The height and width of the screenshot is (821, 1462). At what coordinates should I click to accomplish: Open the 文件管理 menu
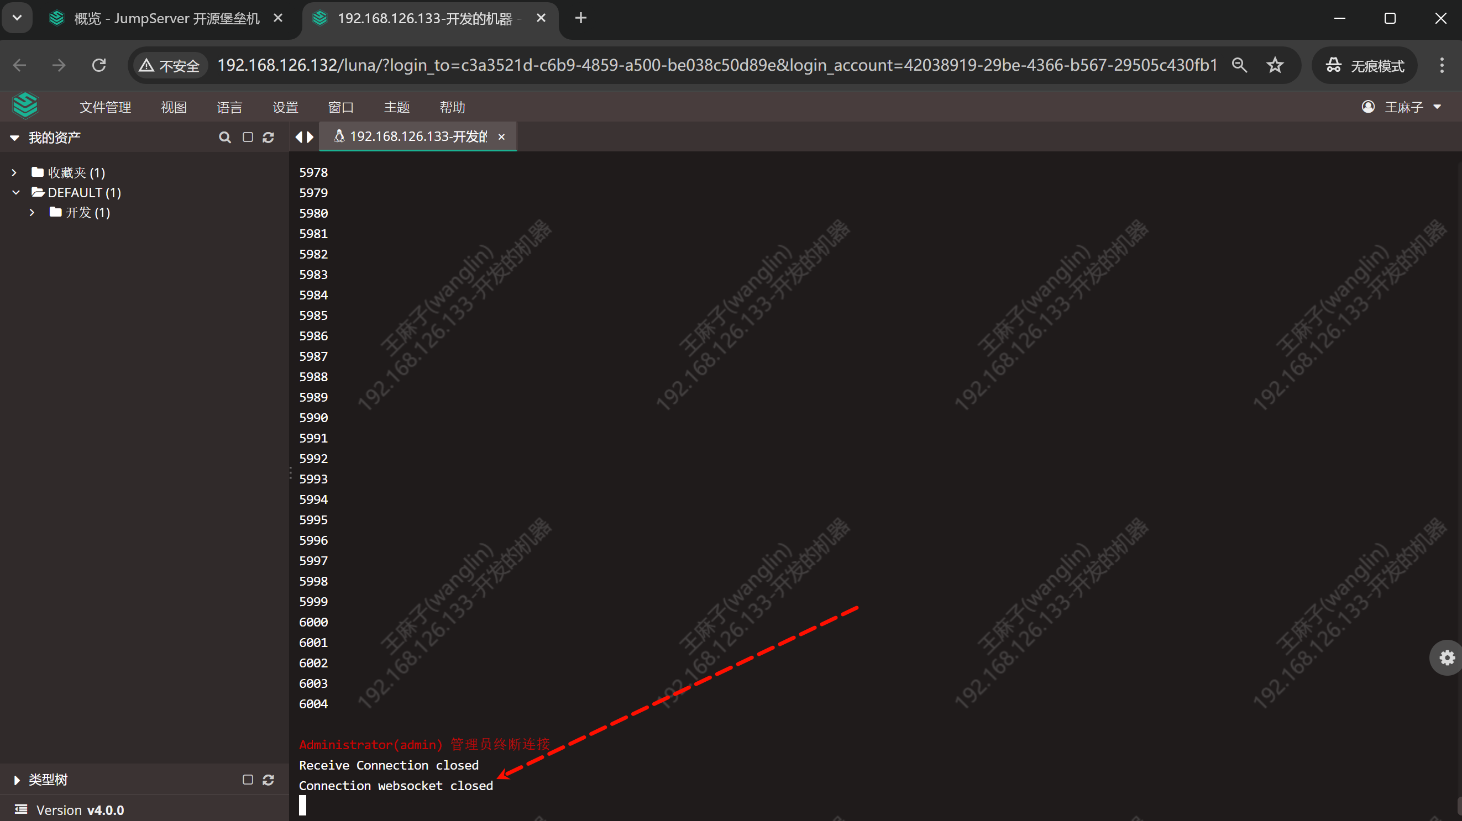click(x=105, y=107)
